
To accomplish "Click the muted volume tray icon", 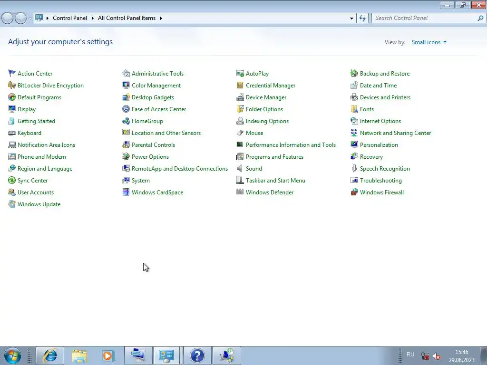I will [x=437, y=356].
